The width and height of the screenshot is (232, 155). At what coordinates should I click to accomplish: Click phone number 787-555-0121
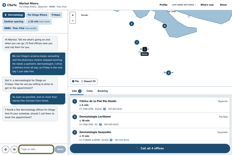(115, 109)
